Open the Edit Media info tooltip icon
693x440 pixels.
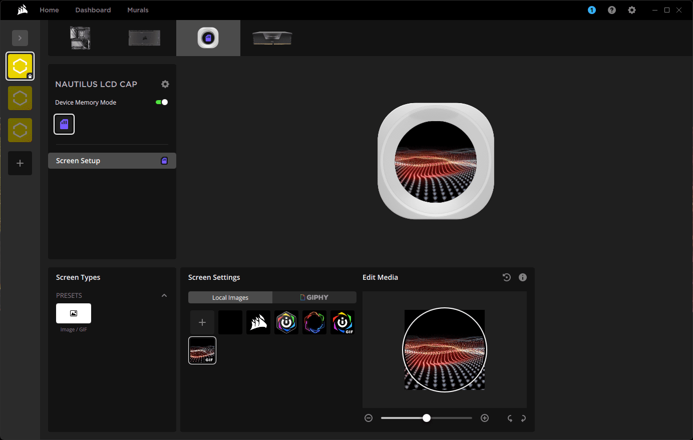[x=522, y=277]
